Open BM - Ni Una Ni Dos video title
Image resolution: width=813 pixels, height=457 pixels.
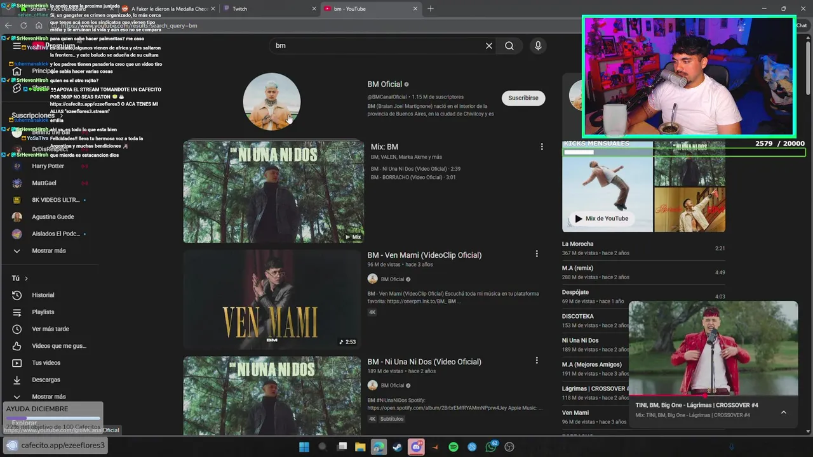point(424,362)
